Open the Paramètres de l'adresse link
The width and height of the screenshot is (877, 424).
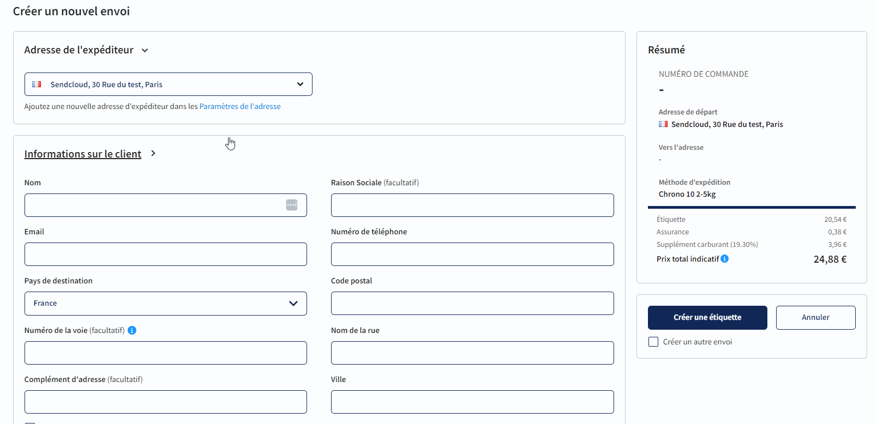click(x=240, y=106)
